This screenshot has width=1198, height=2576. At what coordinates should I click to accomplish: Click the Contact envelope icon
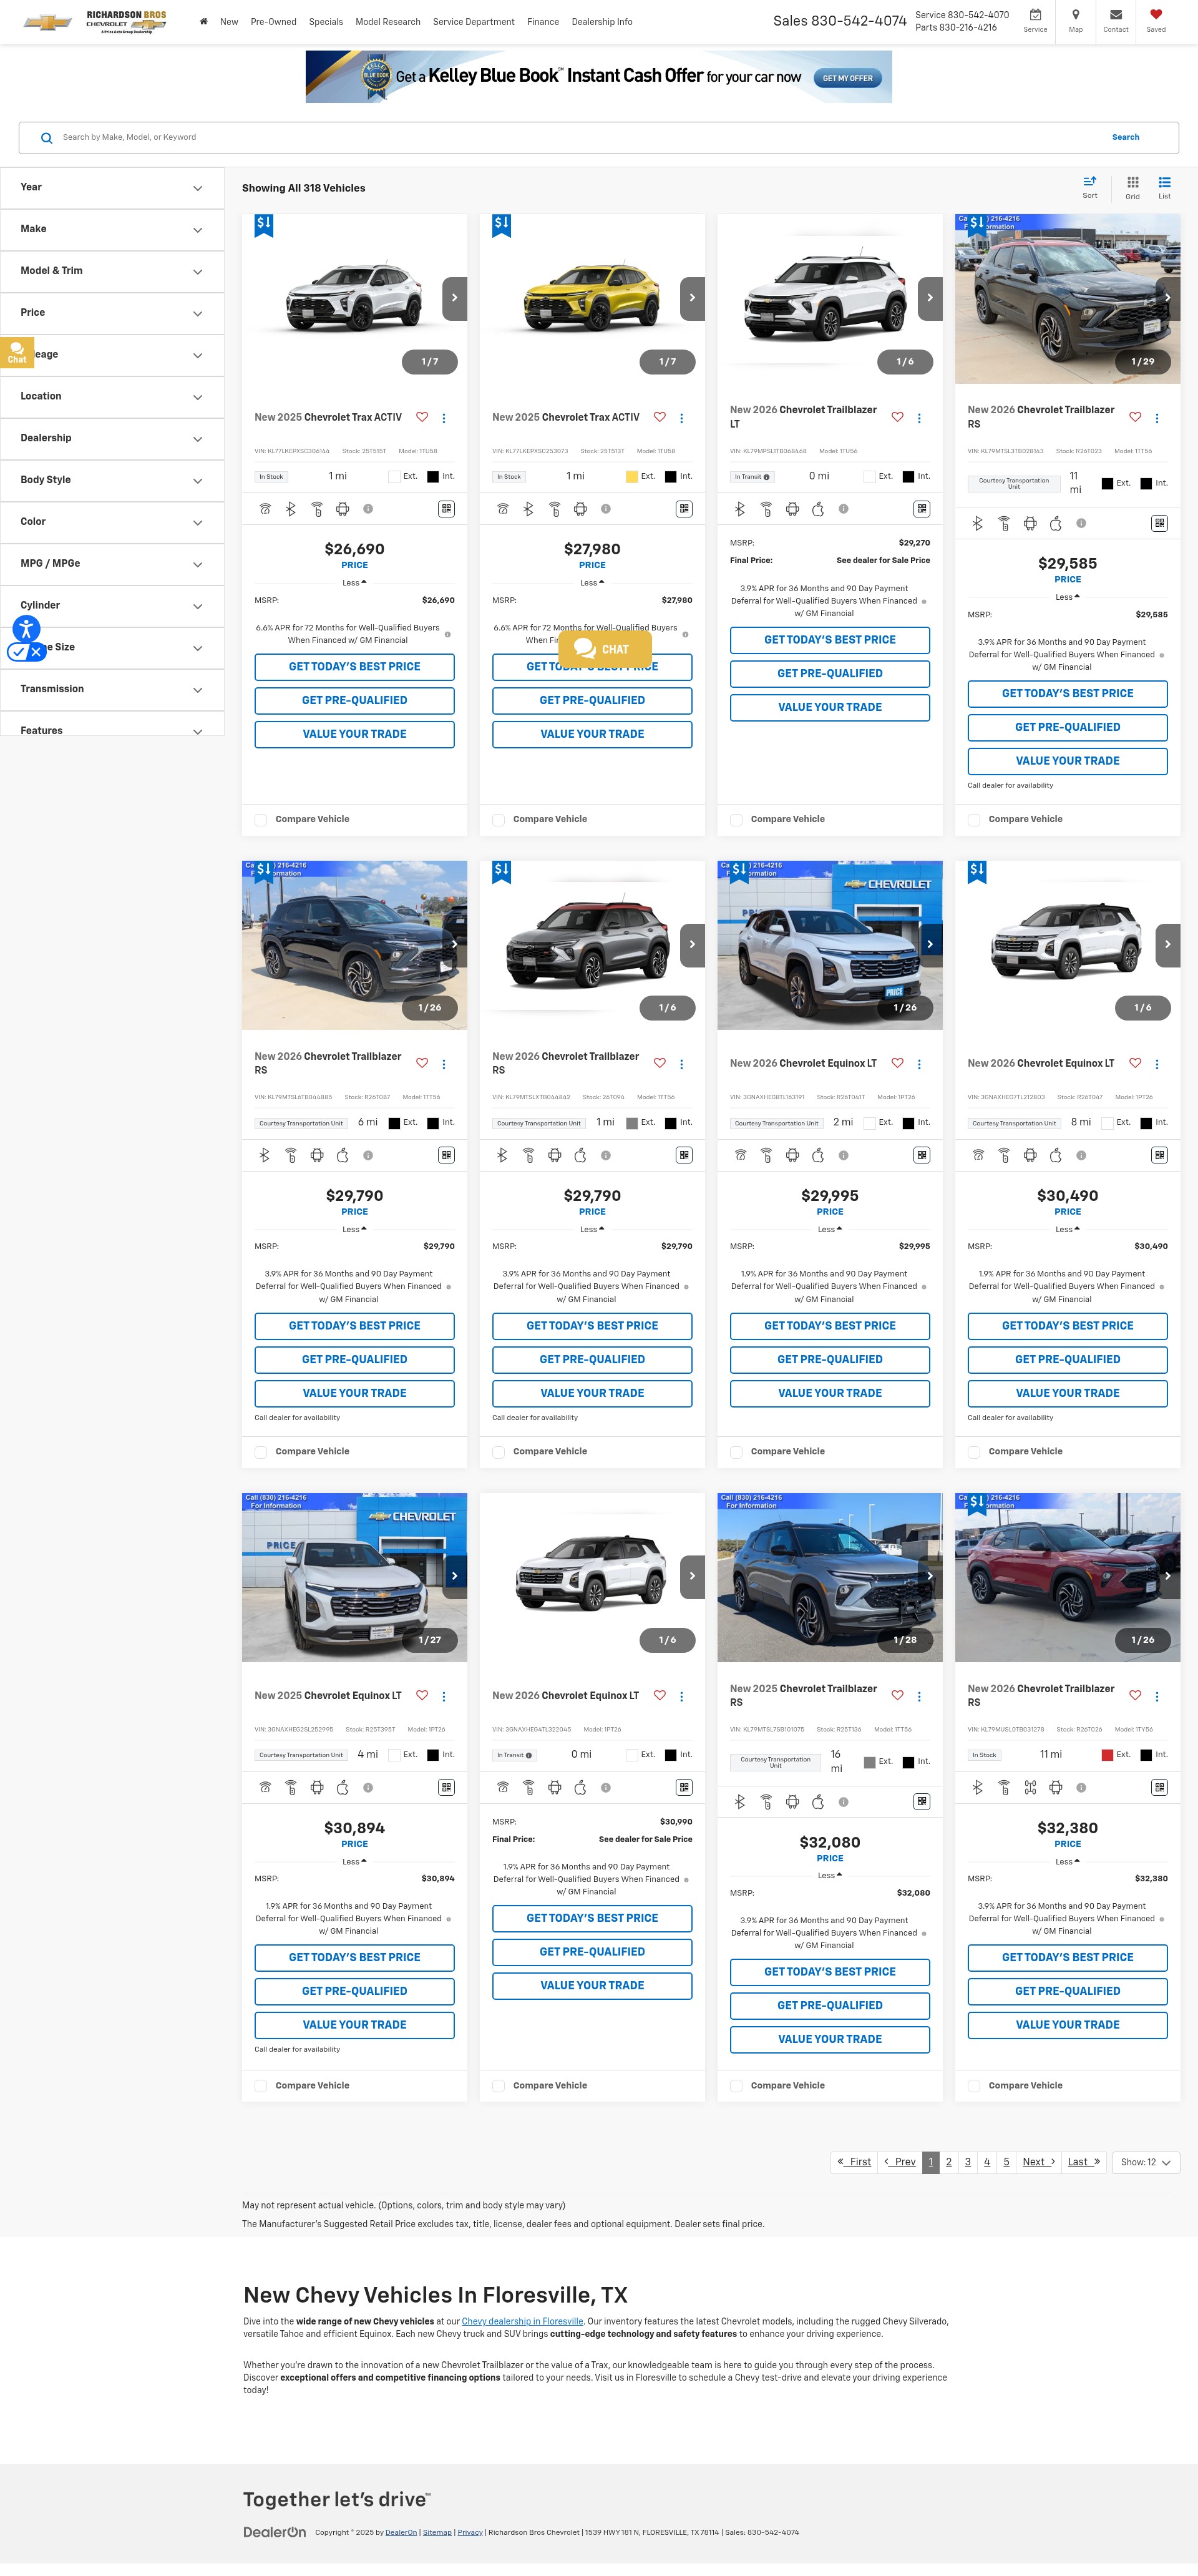pyautogui.click(x=1115, y=15)
